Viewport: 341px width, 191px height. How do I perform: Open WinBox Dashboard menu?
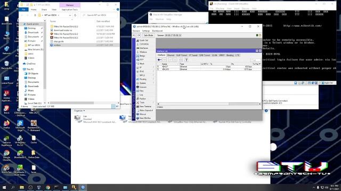tap(157, 31)
